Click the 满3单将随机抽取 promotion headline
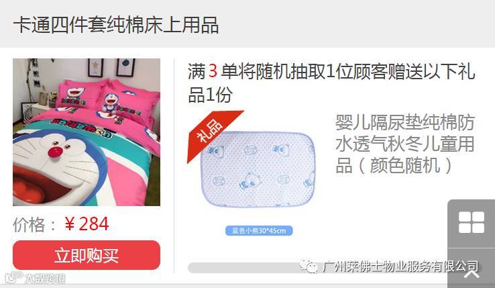Viewport: 495px width, 288px height. (331, 83)
